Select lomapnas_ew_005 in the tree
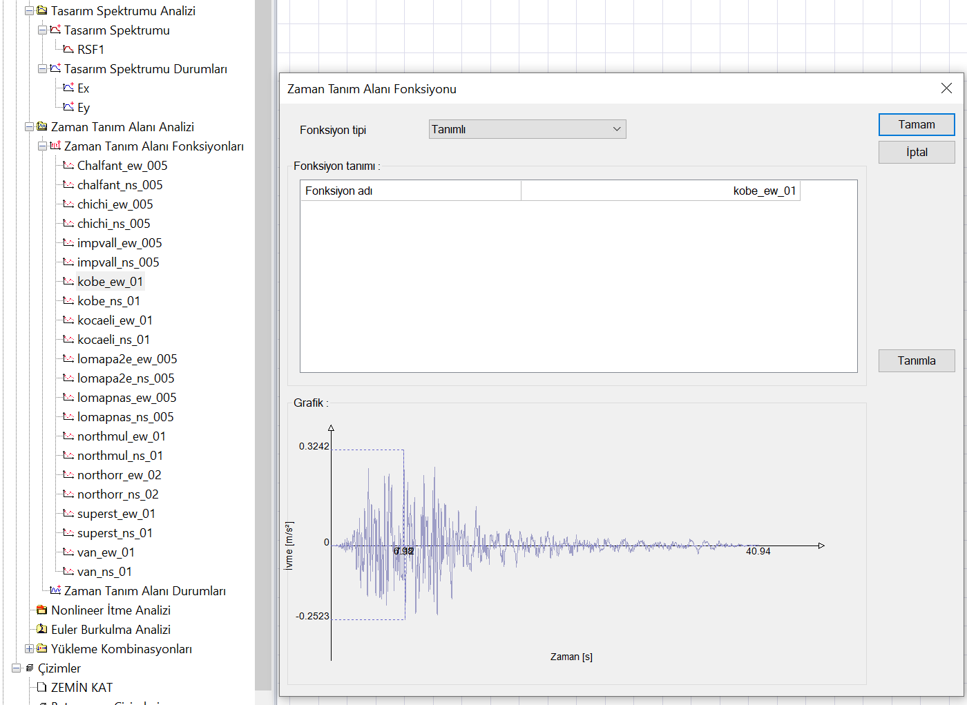 pyautogui.click(x=127, y=398)
